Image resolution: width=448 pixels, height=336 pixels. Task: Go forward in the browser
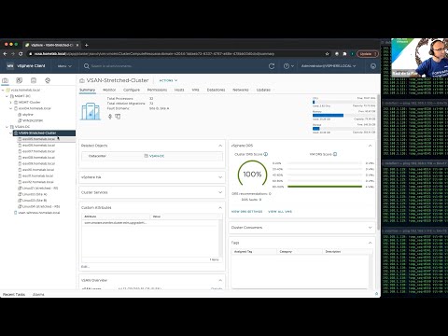pos(13,54)
